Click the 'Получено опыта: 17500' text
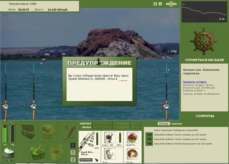Viewport: 229px width, 164px height. (23, 4)
